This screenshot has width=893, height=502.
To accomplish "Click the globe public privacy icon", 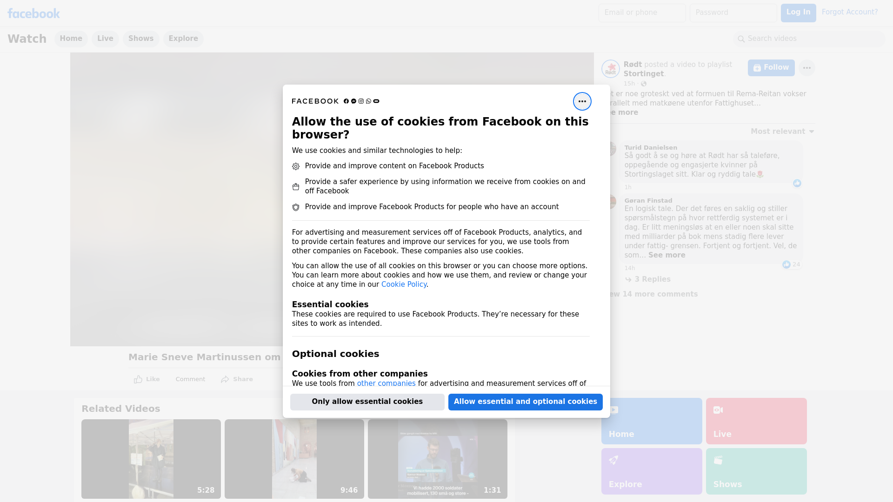I will (644, 84).
